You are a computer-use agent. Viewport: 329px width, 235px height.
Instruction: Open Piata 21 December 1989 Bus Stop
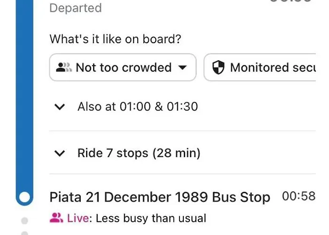[x=160, y=197]
